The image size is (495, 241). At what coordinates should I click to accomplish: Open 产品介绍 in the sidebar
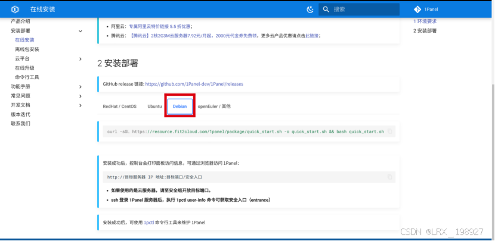tap(20, 21)
